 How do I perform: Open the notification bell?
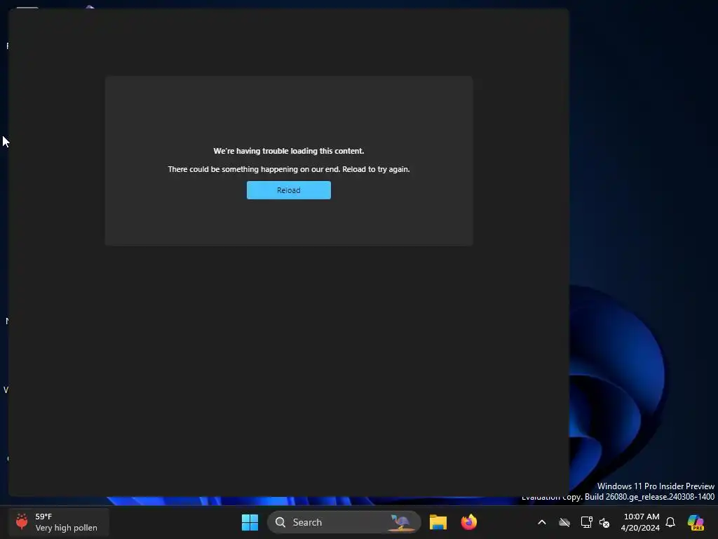(x=670, y=522)
